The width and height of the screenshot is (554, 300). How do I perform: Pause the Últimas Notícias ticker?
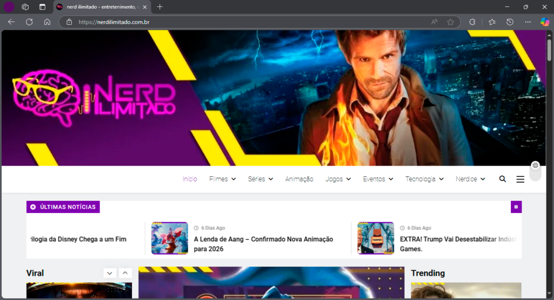point(516,207)
